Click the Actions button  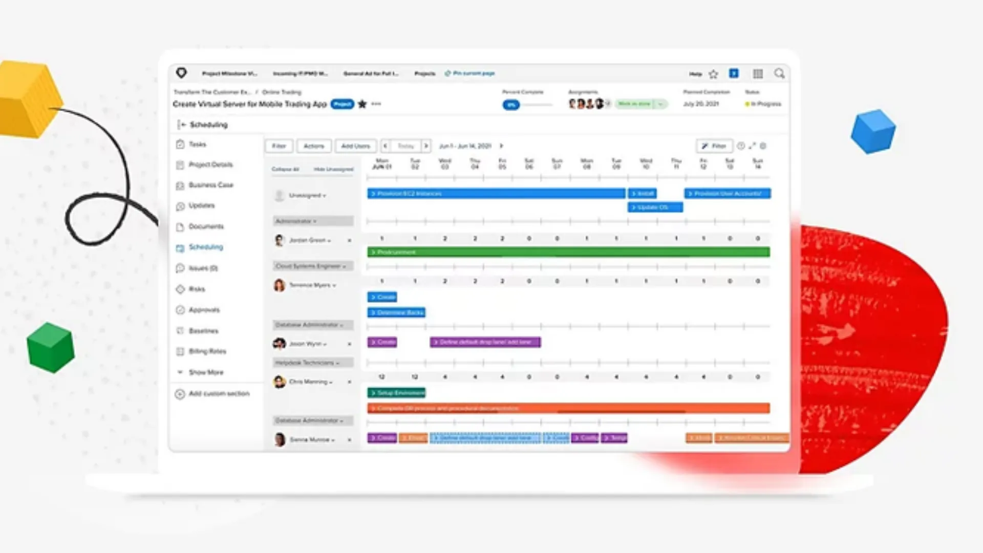314,146
